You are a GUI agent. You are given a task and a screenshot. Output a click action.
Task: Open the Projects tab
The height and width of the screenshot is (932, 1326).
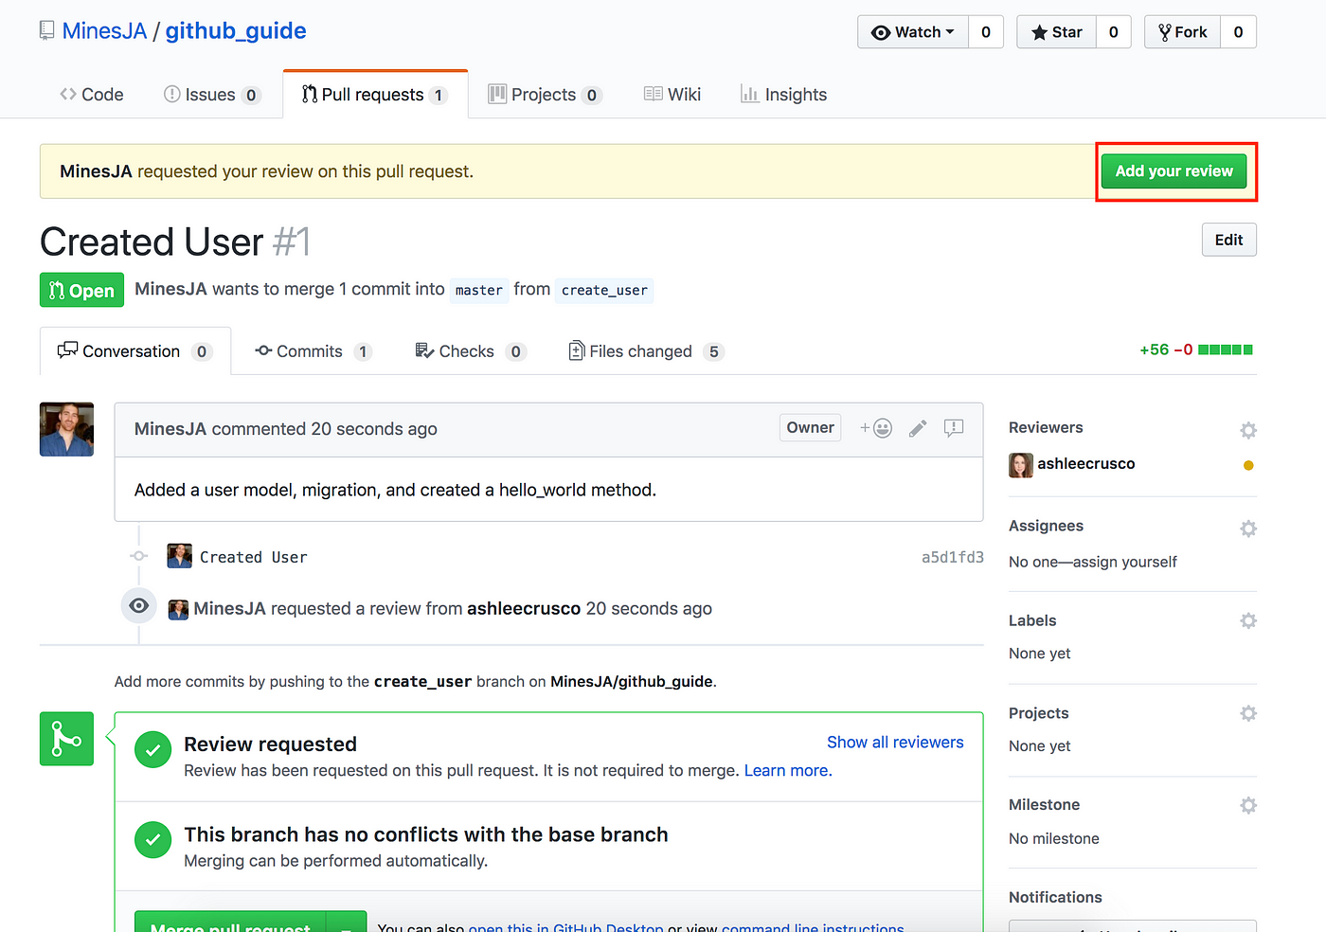click(x=545, y=95)
